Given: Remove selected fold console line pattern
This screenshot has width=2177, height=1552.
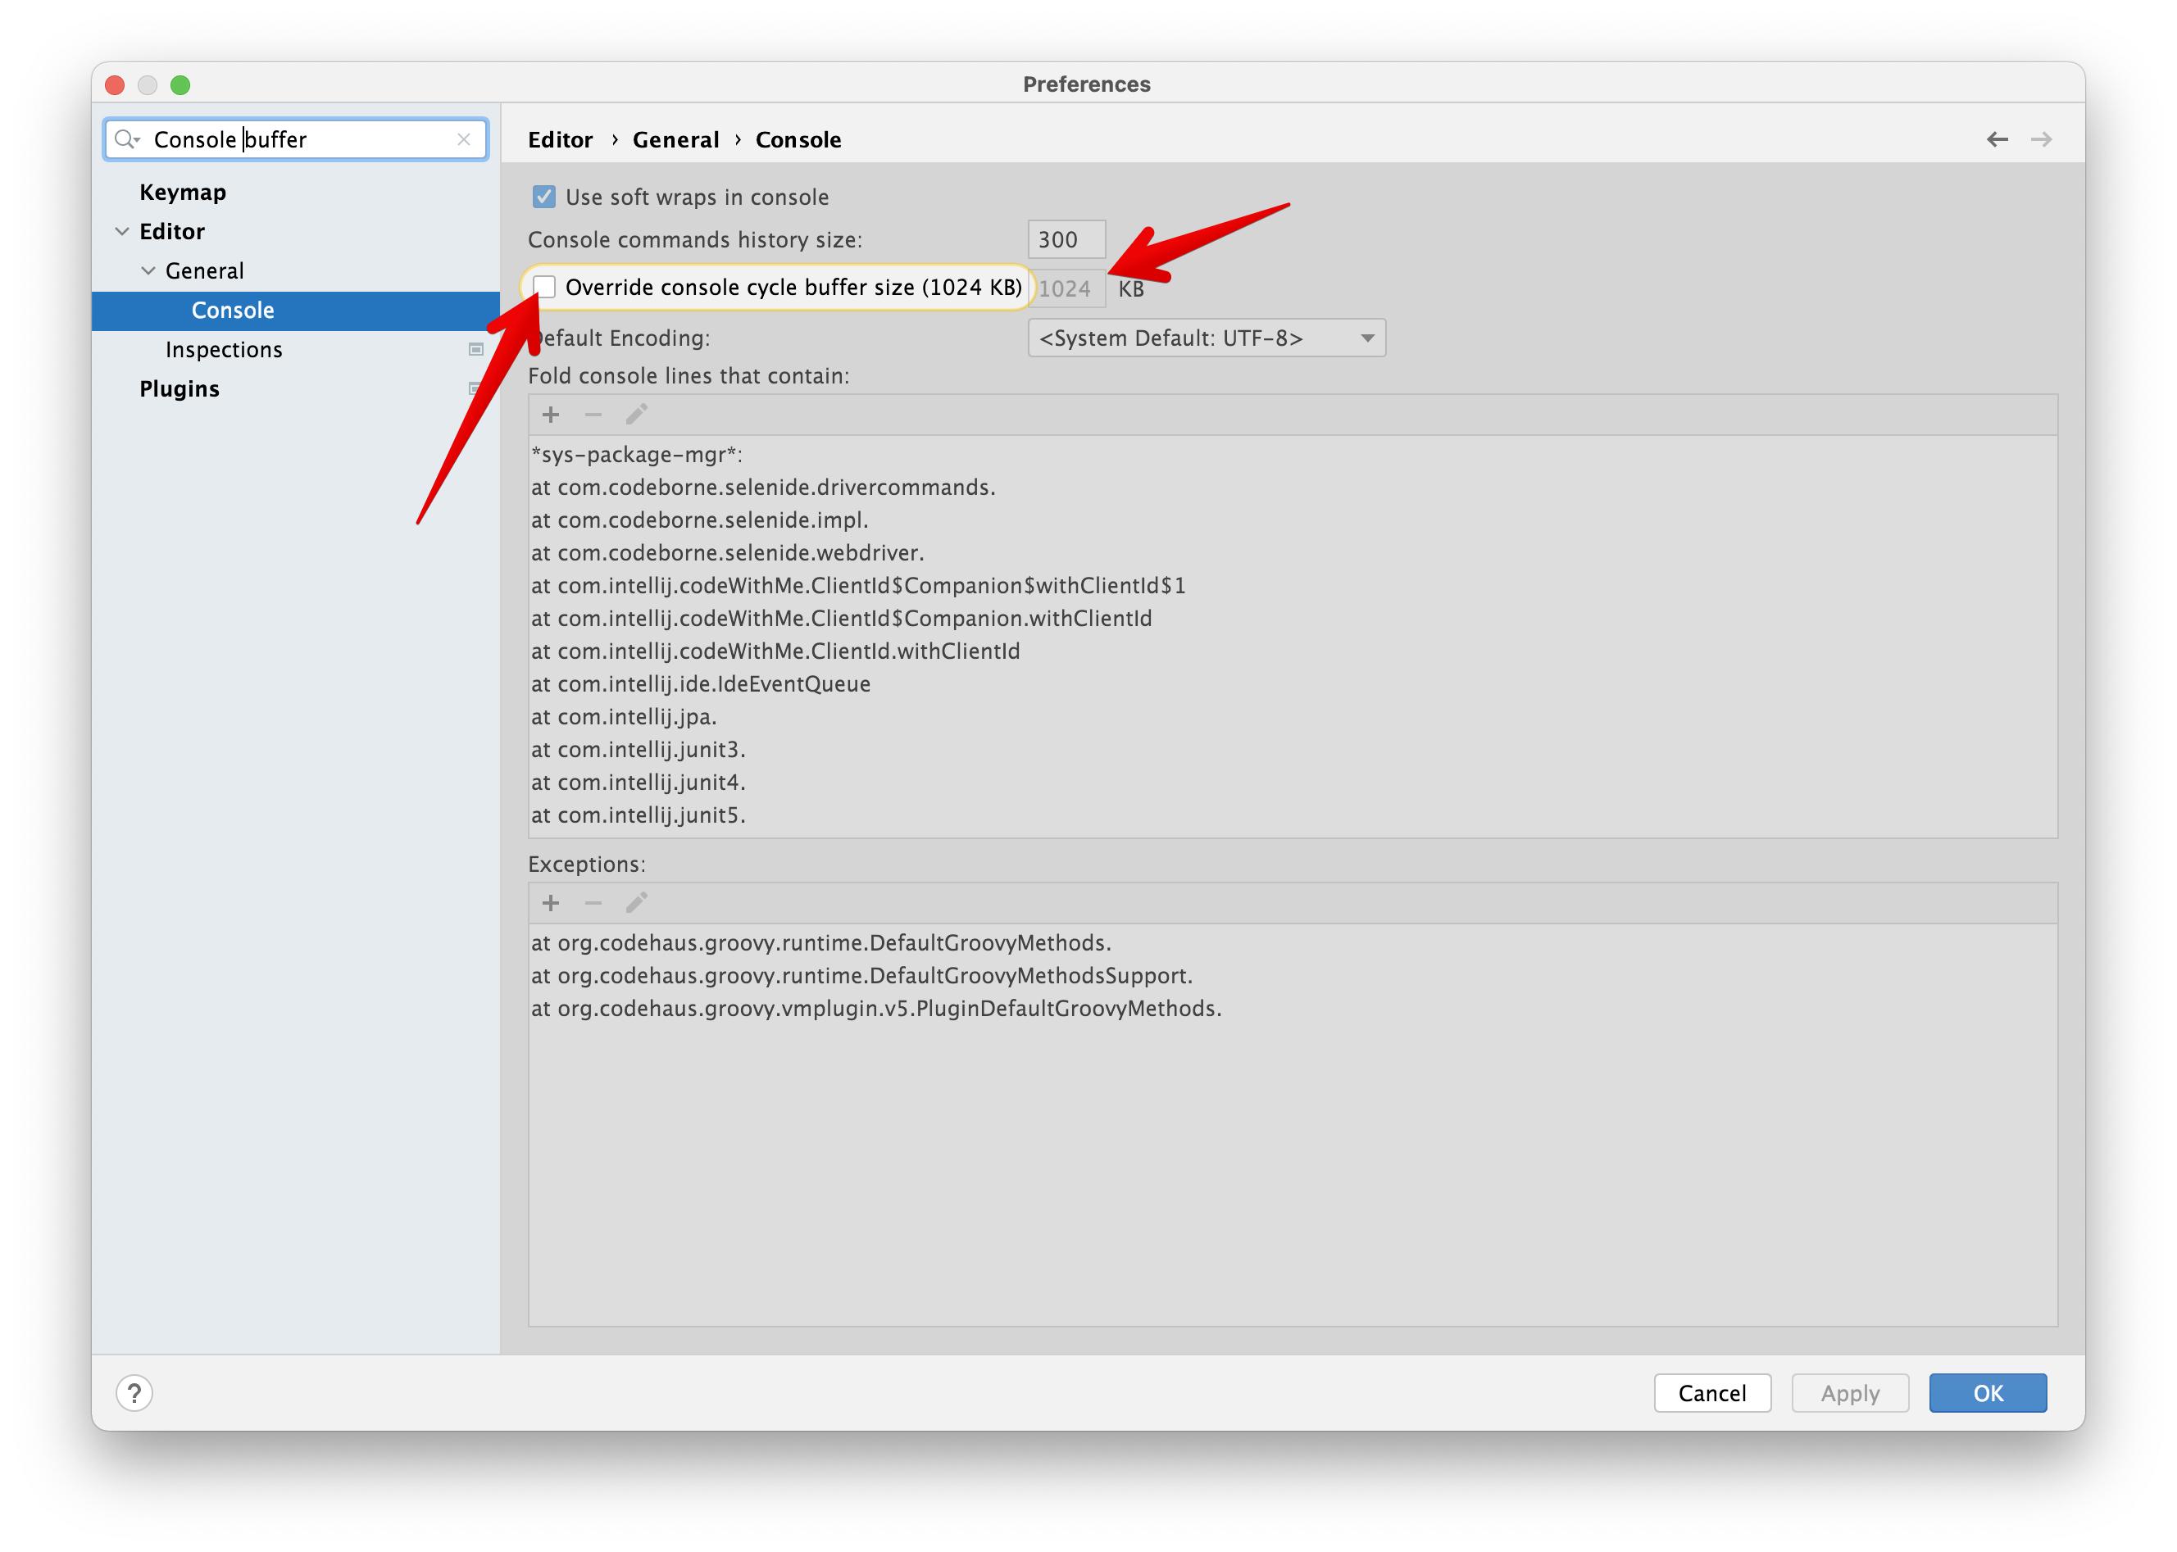Looking at the screenshot, I should click(593, 415).
